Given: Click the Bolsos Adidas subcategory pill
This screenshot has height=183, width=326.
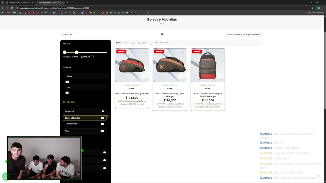Looking at the screenshot, I should (102, 124).
